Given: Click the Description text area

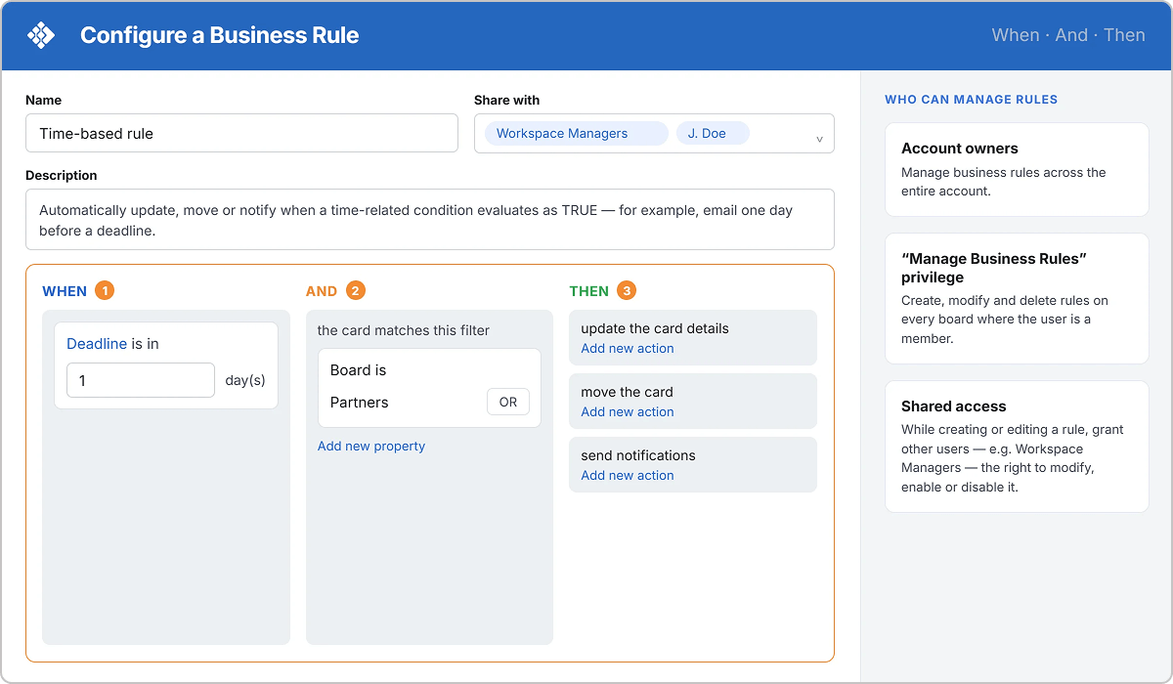Looking at the screenshot, I should (x=430, y=220).
